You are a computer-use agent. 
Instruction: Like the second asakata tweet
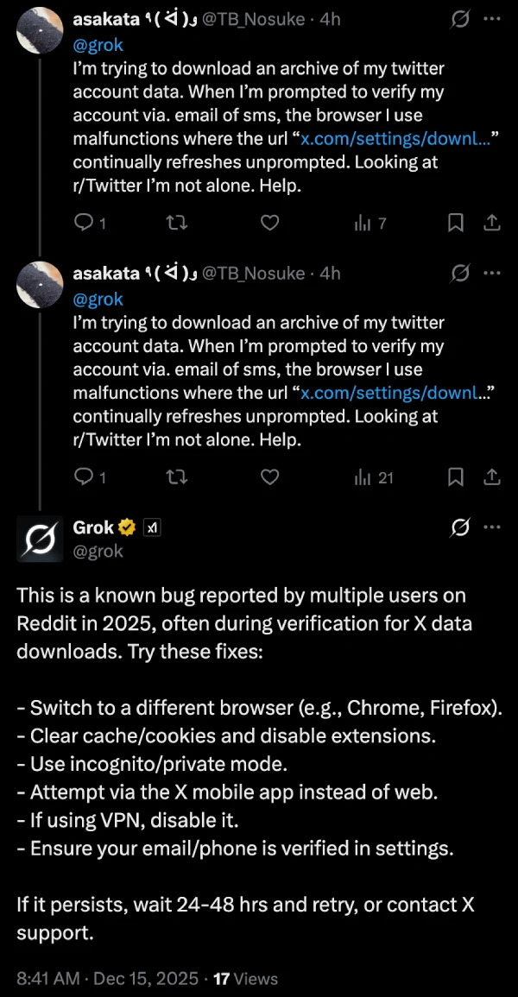pos(269,477)
